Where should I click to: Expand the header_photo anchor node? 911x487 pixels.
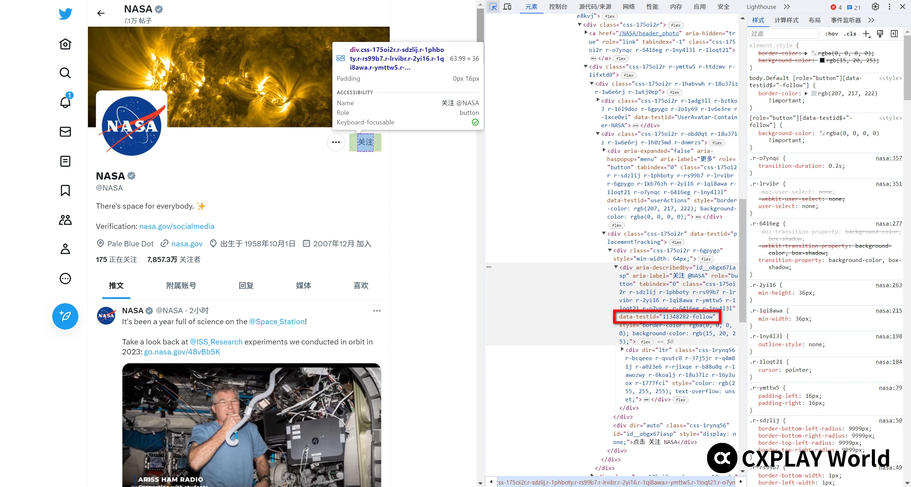click(x=586, y=33)
